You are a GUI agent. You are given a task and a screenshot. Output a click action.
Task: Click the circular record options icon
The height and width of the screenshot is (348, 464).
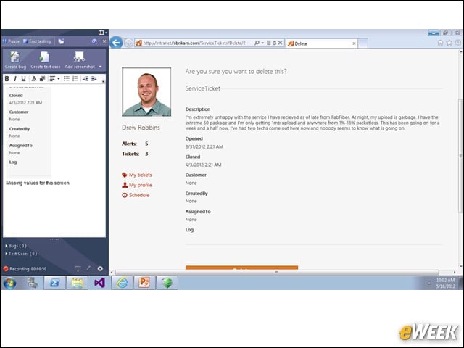[100, 268]
